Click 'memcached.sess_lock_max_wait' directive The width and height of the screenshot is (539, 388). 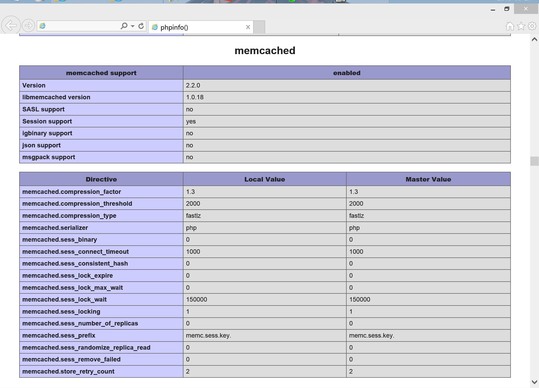72,288
